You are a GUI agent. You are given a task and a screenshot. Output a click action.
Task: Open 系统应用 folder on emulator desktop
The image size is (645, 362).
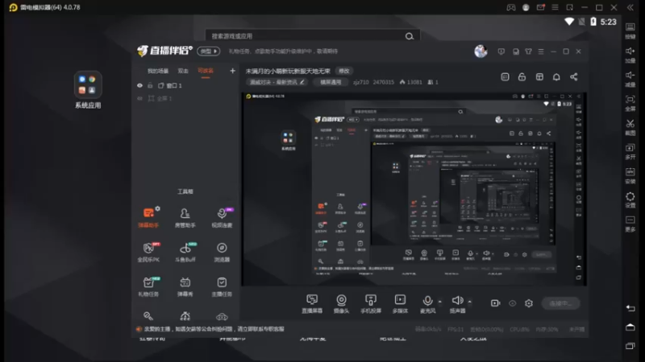(88, 90)
